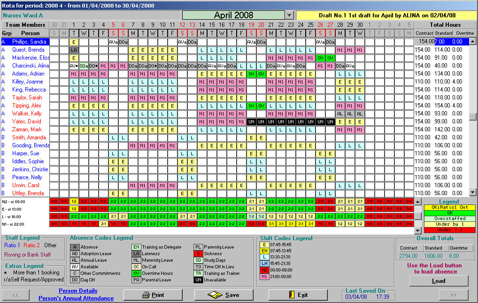
Task: Select the EH shift code box
Action: (x=265, y=250)
